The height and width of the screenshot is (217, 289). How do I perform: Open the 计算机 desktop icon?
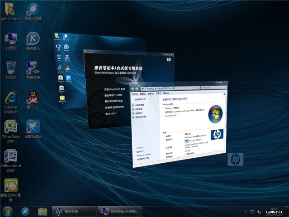click(11, 41)
